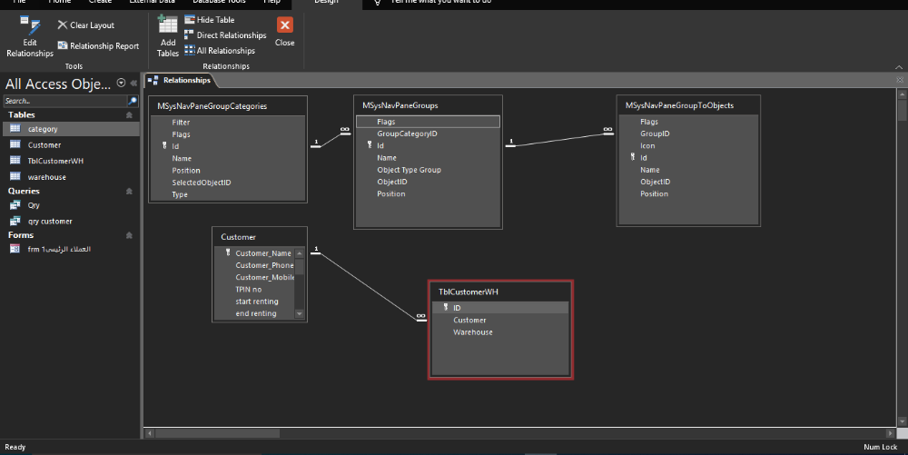Click qry customer query icon
Image resolution: width=908 pixels, height=455 pixels.
(x=15, y=221)
